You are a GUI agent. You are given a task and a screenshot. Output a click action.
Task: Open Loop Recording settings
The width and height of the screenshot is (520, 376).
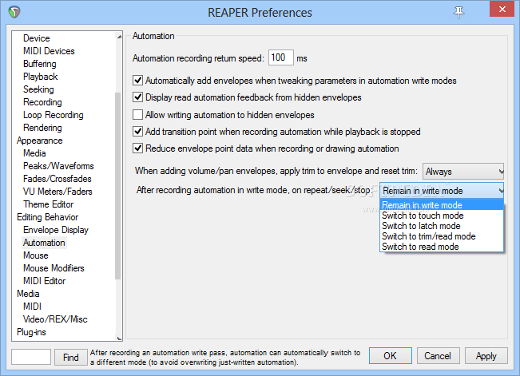(x=53, y=115)
